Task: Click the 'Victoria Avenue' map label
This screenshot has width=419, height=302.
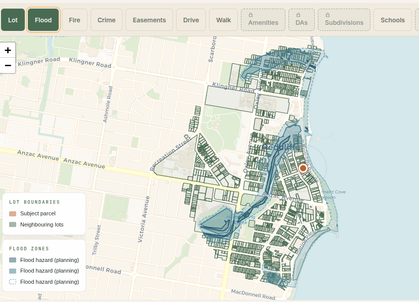Action: coord(144,219)
